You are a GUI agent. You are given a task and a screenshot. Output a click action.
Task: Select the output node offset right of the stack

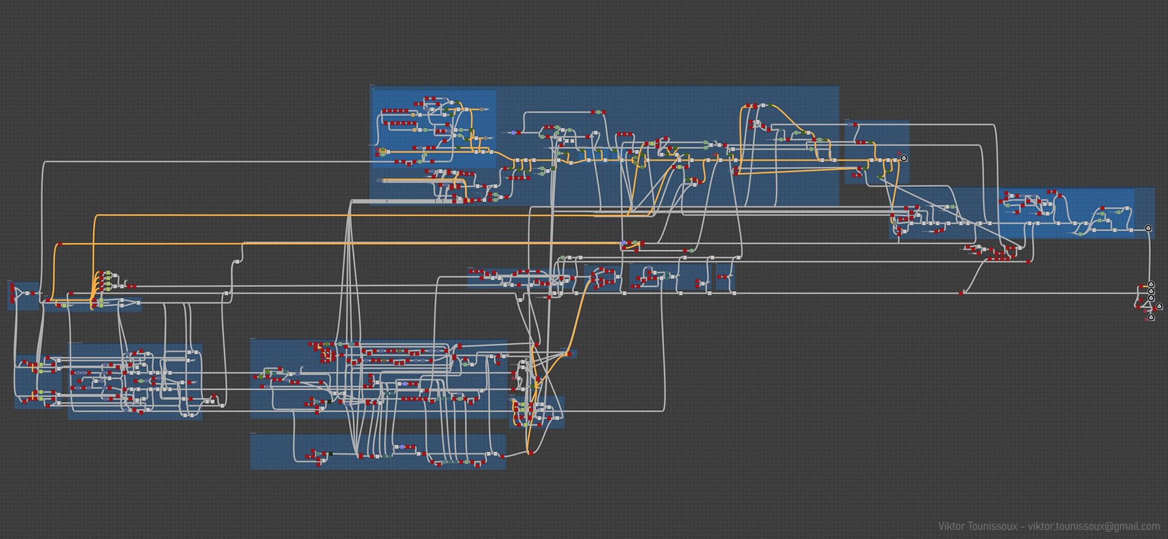1159,306
